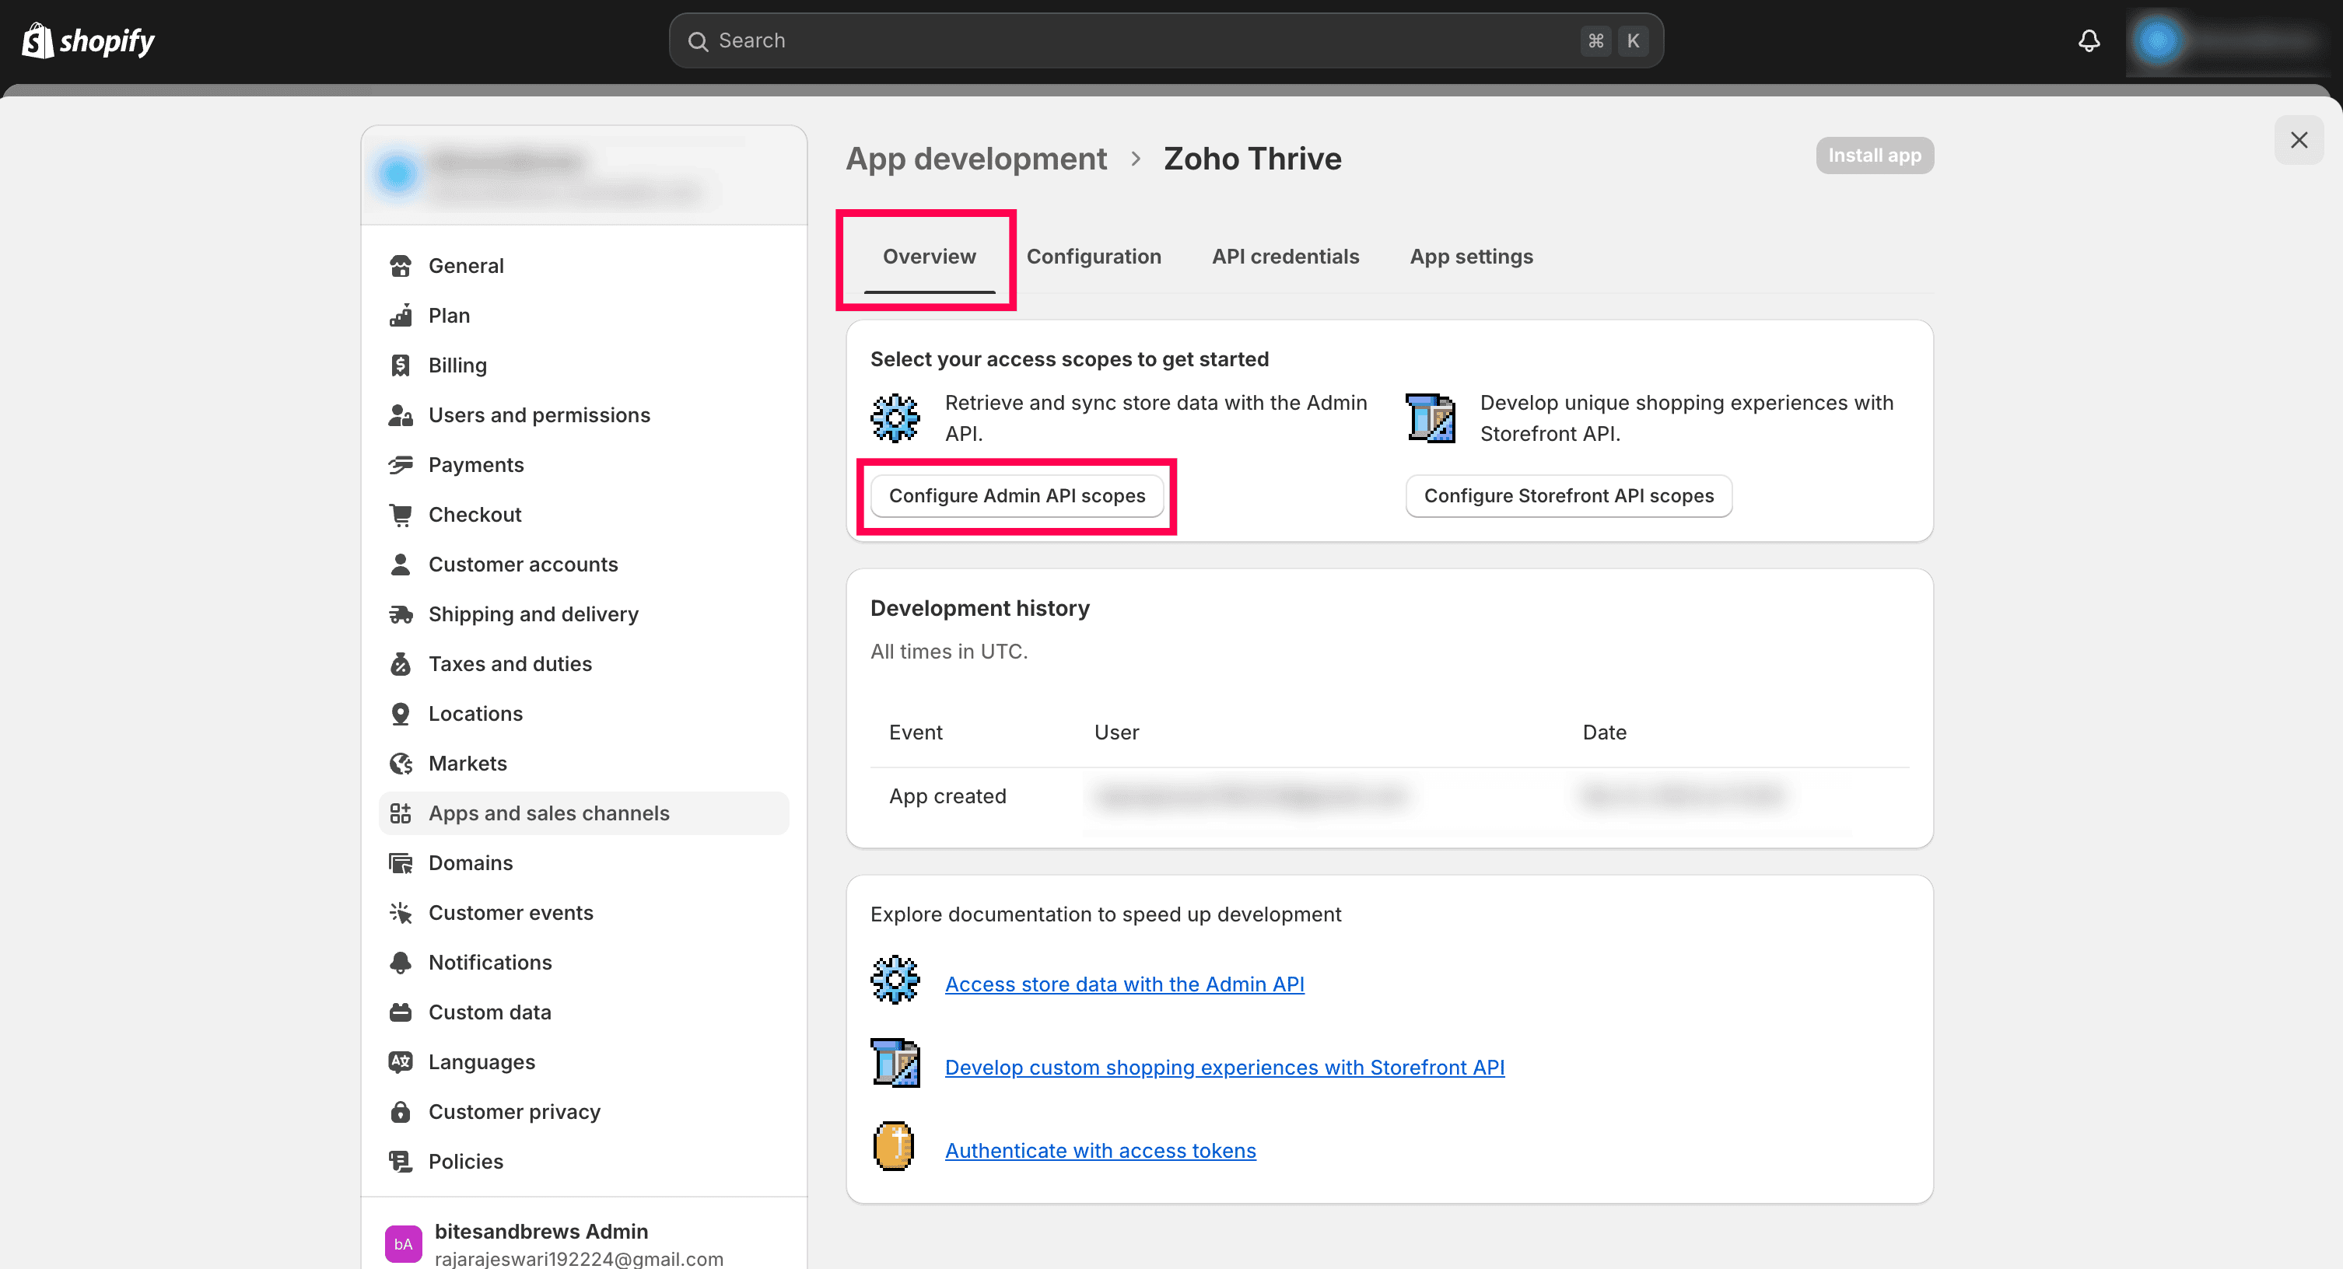Viewport: 2343px width, 1269px height.
Task: Switch to the Configuration tab
Action: click(x=1094, y=255)
